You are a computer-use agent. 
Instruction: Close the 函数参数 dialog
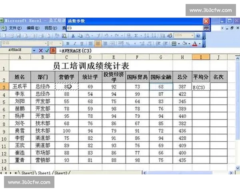(206, 21)
